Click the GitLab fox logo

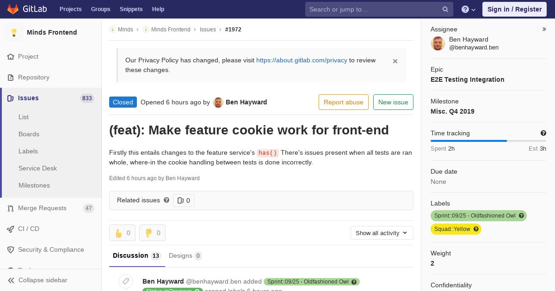tap(13, 9)
